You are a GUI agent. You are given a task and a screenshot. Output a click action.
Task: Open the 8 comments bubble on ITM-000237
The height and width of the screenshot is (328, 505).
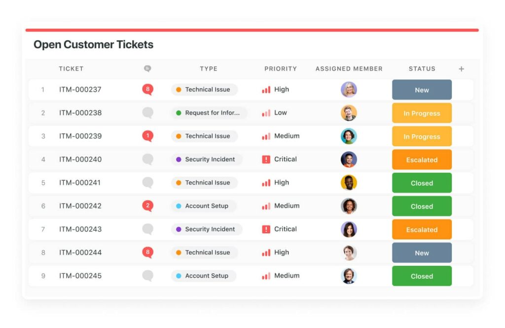(147, 89)
